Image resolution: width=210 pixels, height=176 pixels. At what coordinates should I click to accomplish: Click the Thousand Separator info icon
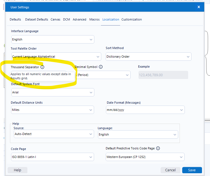(42, 67)
